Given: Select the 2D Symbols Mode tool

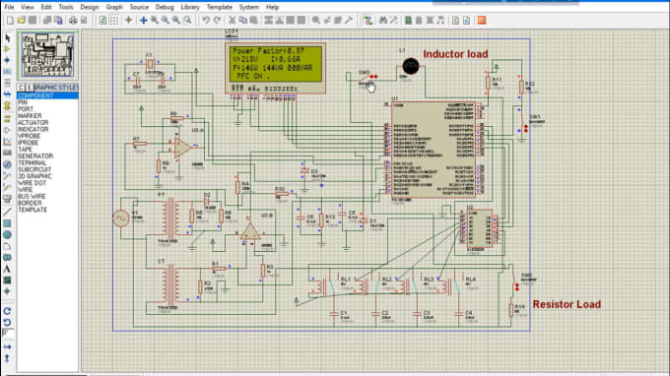Looking at the screenshot, I should 7,280.
